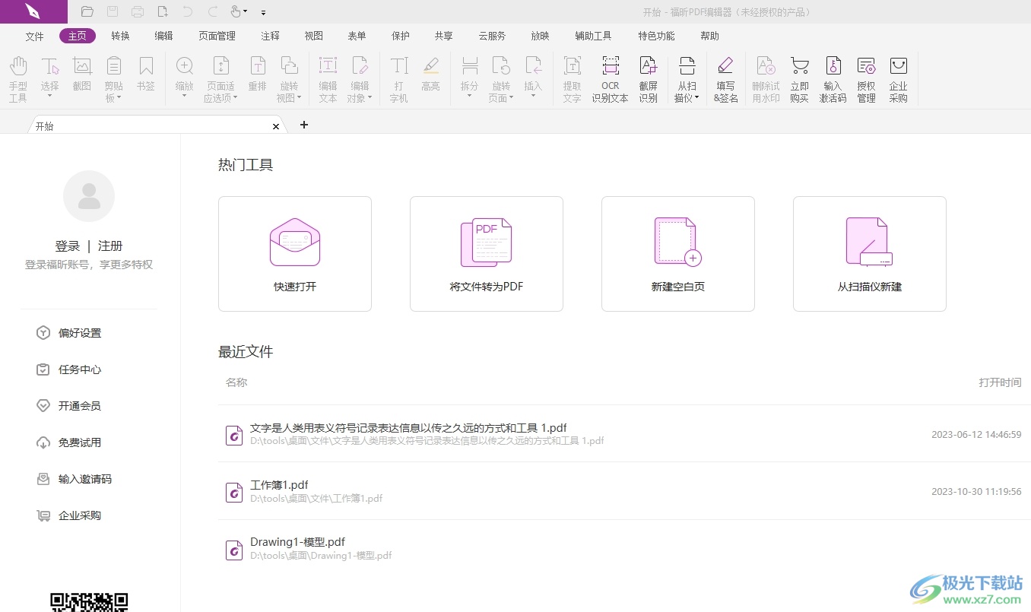Click the Open Time (打开时间) column header

click(x=1000, y=382)
